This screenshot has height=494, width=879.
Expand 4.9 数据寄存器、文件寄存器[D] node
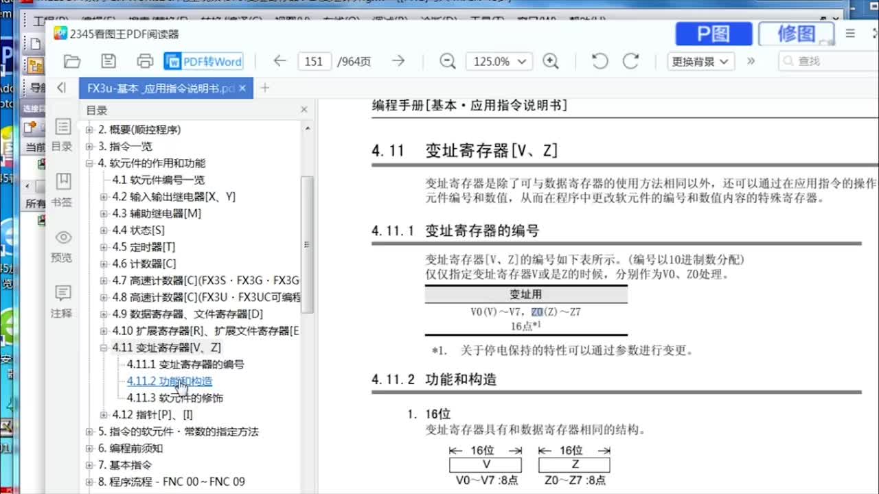[x=104, y=314]
